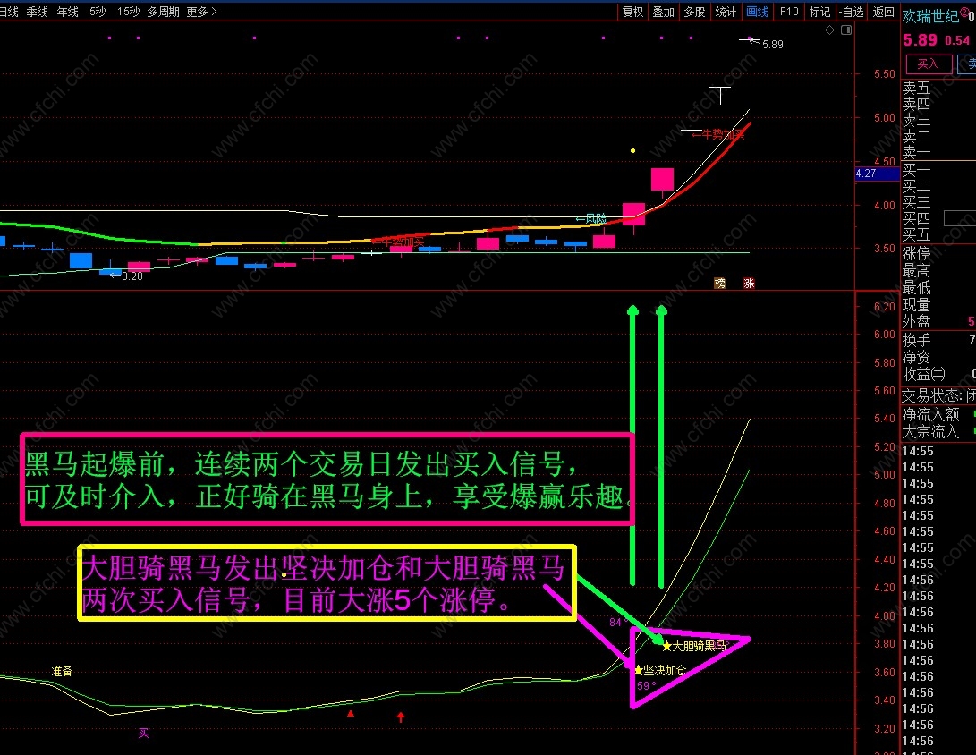Click the 0.54 change value in the quote panel
This screenshot has height=755, width=976.
coord(956,40)
